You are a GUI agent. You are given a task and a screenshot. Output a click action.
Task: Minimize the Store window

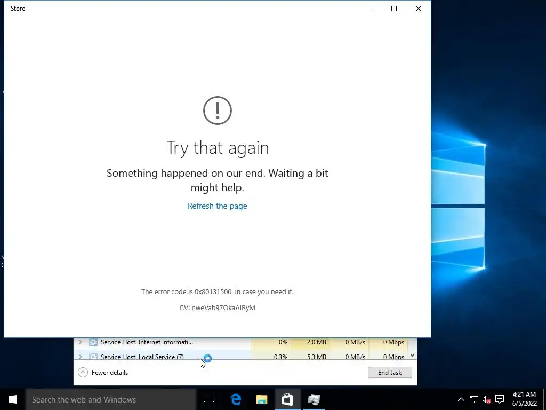pyautogui.click(x=370, y=9)
